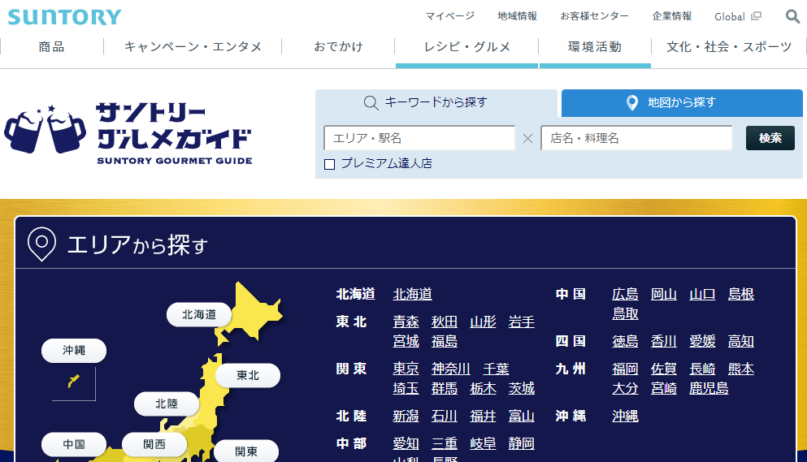This screenshot has width=807, height=462.
Task: Select the 北海道 map label bubble
Action: coord(199,314)
